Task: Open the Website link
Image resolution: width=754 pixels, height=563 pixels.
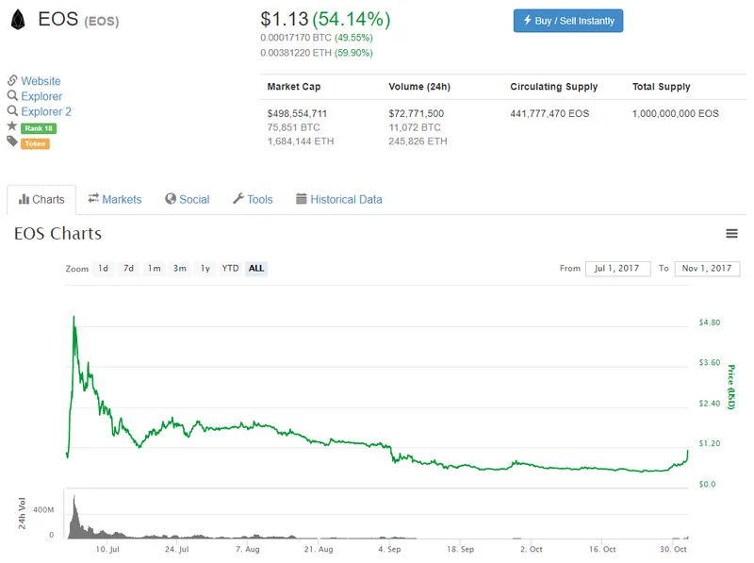Action: click(41, 81)
